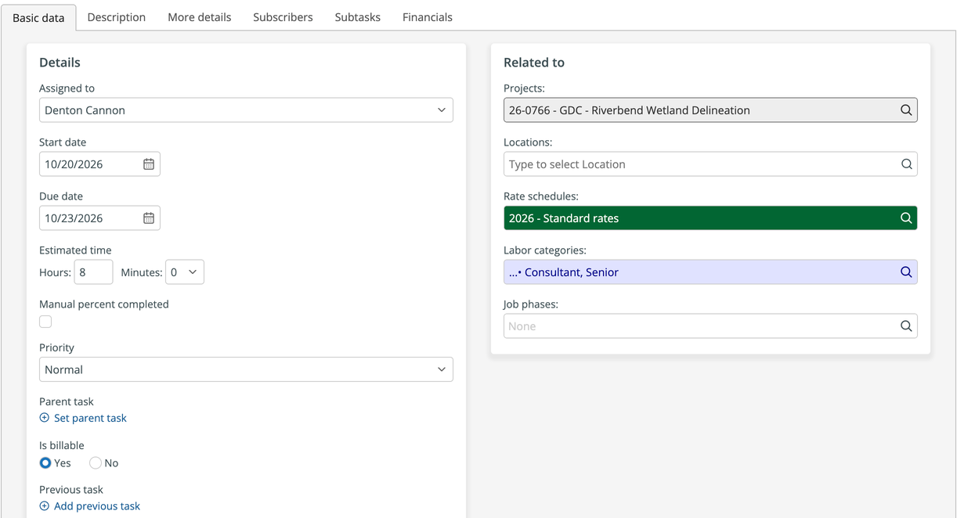Open the Assigned to dropdown
957x518 pixels.
pyautogui.click(x=246, y=110)
